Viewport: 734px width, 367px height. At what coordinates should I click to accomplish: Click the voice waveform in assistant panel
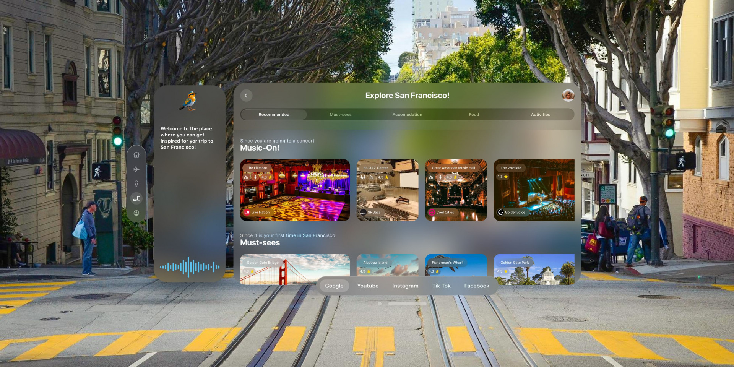[190, 267]
